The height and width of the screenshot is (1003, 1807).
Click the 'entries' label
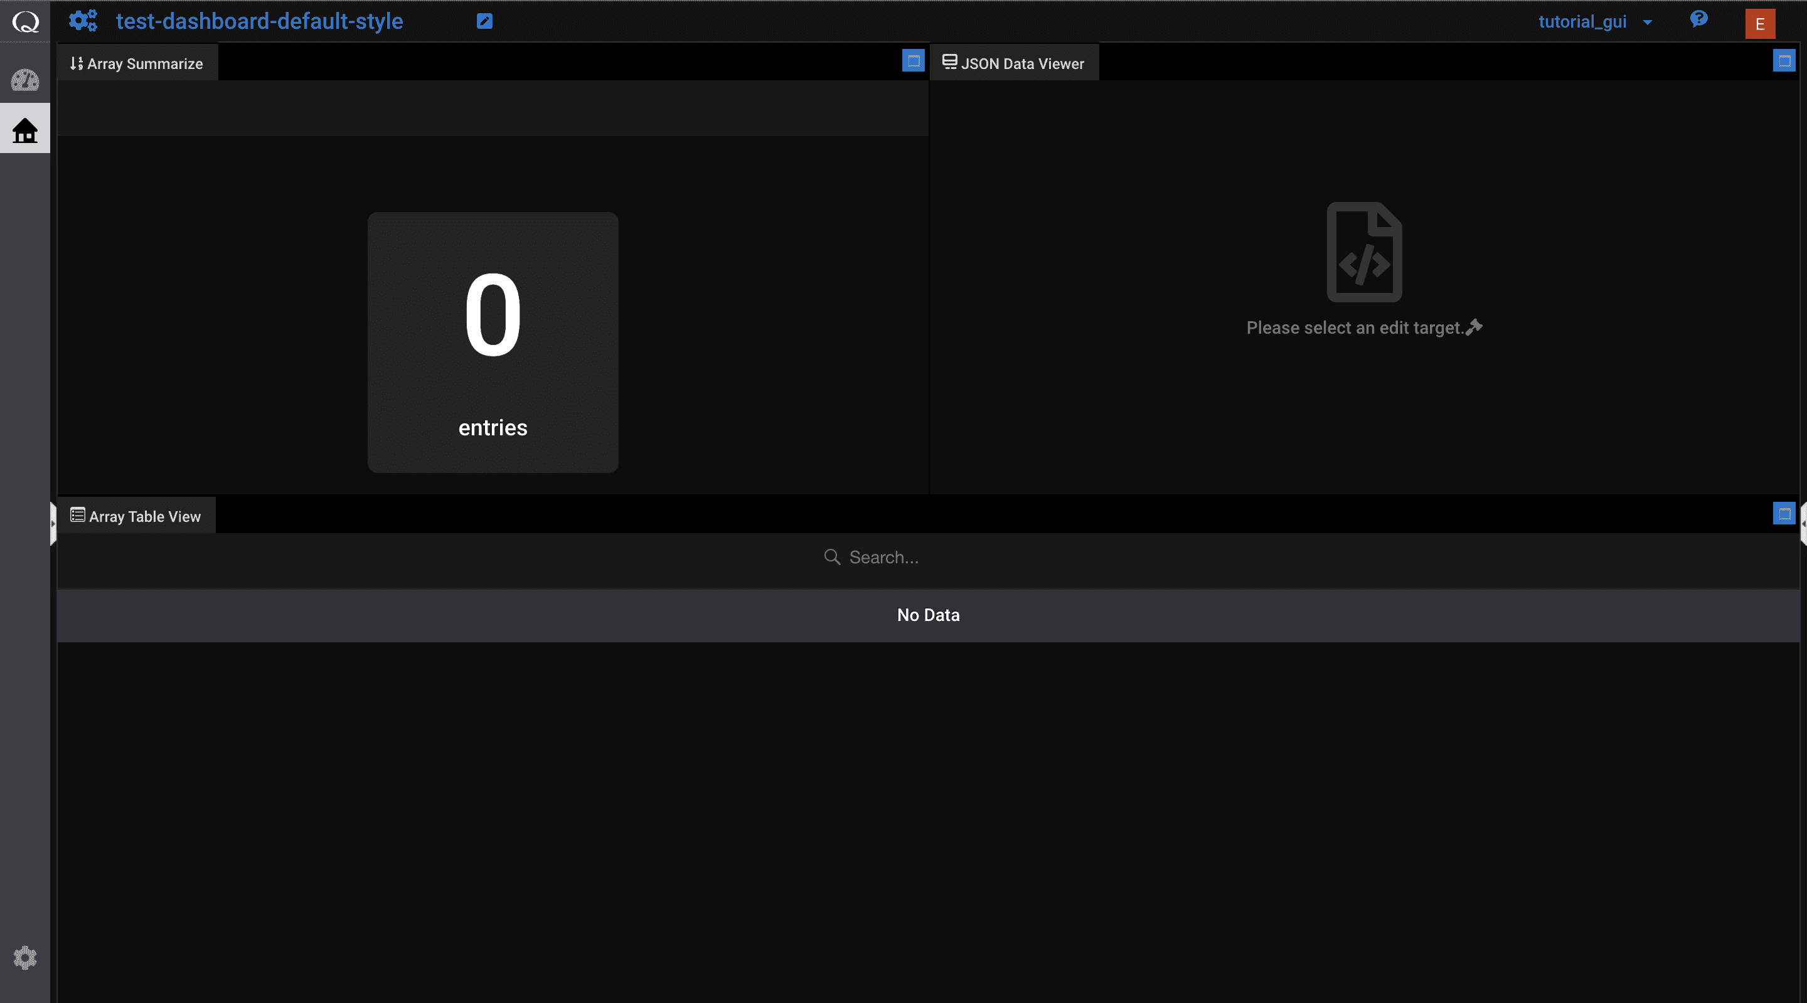(493, 428)
